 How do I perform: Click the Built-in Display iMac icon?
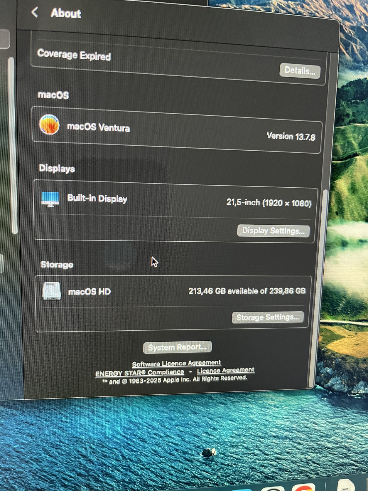pos(50,199)
